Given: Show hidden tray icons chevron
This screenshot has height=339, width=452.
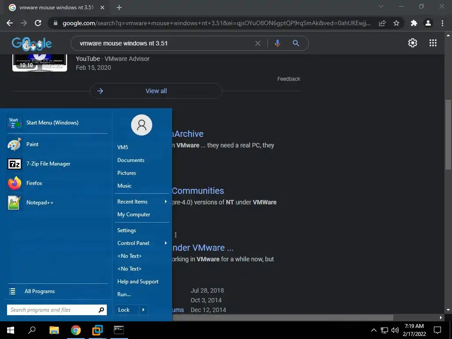Looking at the screenshot, I should coord(373,330).
